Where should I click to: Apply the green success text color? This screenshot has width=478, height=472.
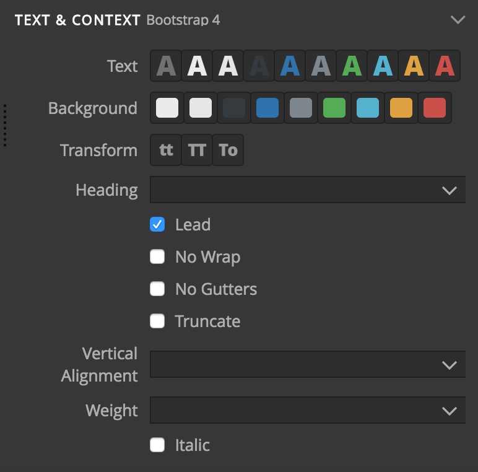click(352, 66)
